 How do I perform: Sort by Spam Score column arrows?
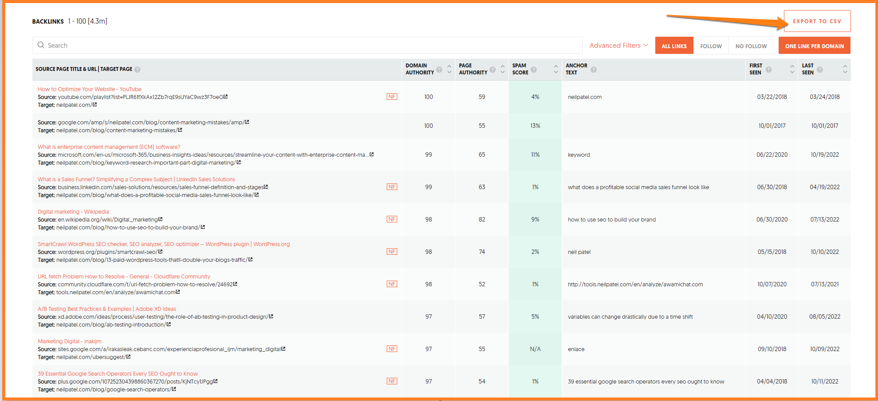point(556,69)
